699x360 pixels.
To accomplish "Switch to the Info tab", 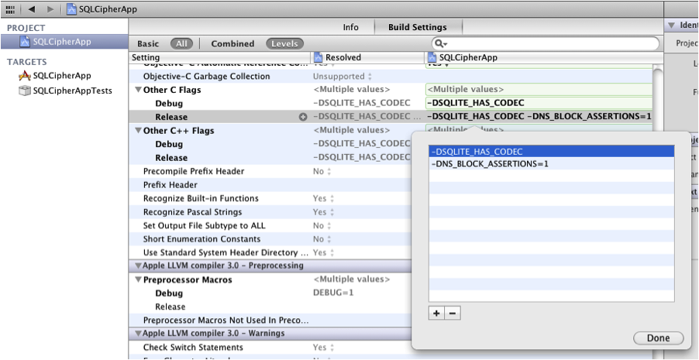I will point(350,27).
